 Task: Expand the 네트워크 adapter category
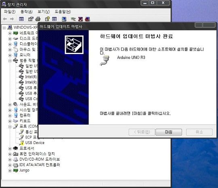10,33
